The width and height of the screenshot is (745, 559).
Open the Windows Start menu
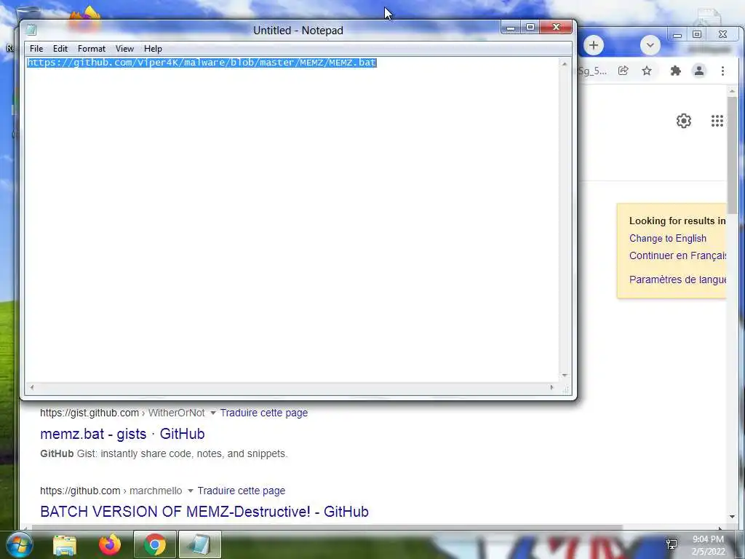pyautogui.click(x=19, y=544)
